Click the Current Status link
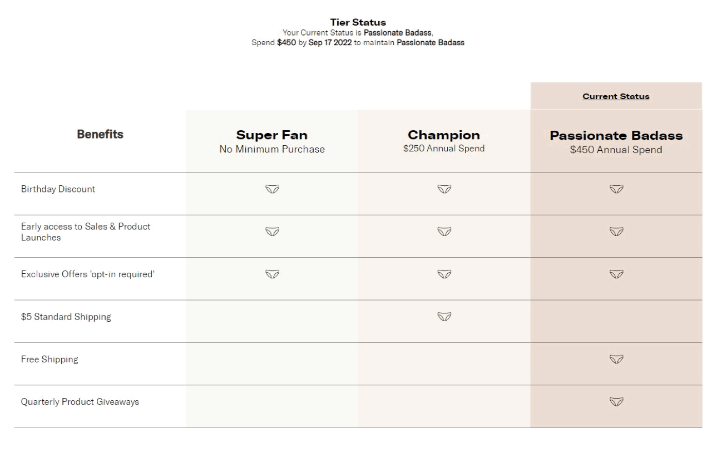Image resolution: width=712 pixels, height=452 pixels. click(616, 96)
